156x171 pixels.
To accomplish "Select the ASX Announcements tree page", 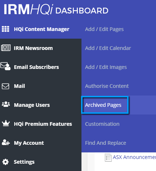I will pyautogui.click(x=134, y=157).
